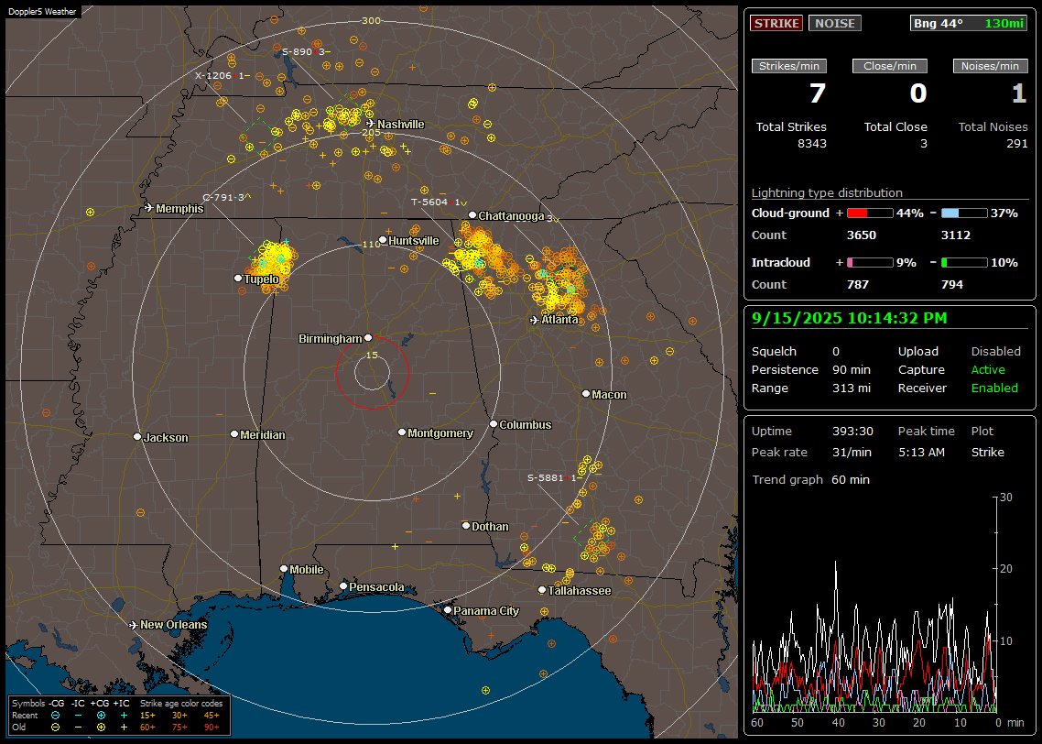Click the Strikes/min button

(x=788, y=66)
